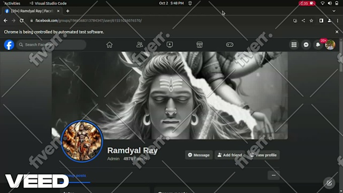
Task: Focus the Search Facebook field
Action: tap(51, 44)
